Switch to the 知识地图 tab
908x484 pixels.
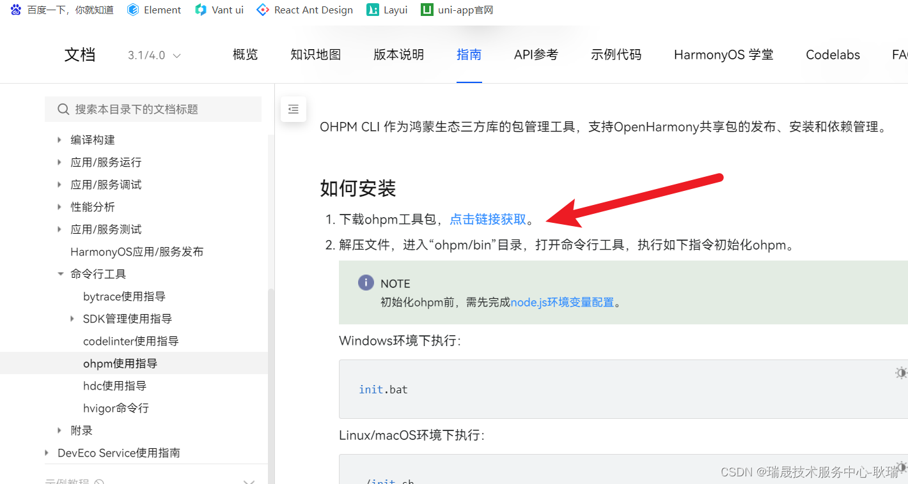316,55
